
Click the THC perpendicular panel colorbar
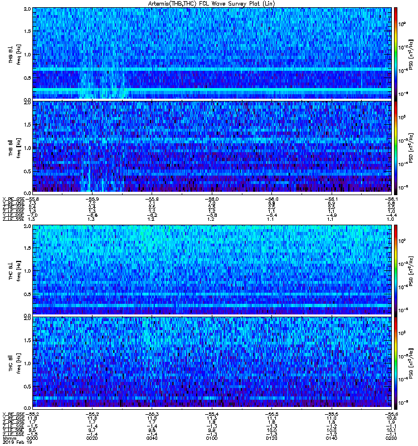[396, 270]
